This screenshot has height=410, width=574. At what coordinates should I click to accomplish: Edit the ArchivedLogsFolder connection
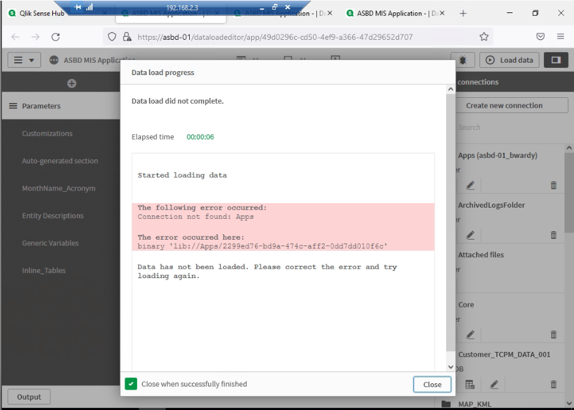coord(470,235)
